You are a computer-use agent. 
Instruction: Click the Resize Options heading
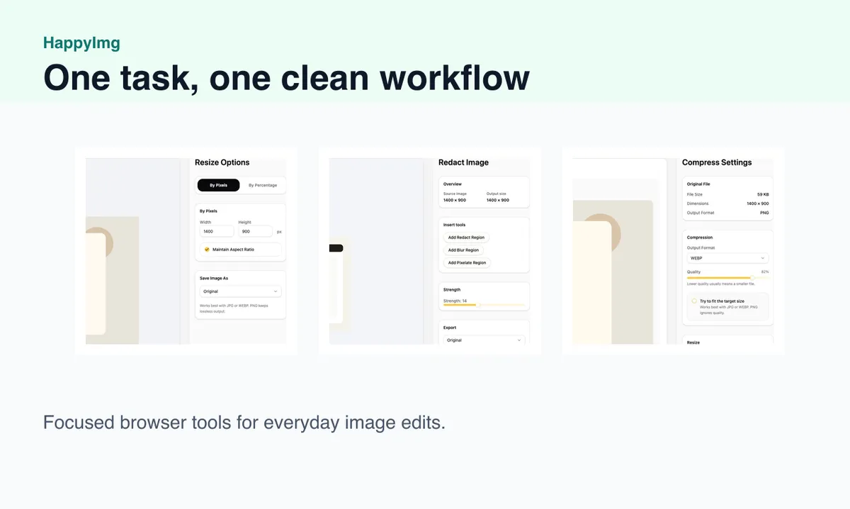[222, 162]
